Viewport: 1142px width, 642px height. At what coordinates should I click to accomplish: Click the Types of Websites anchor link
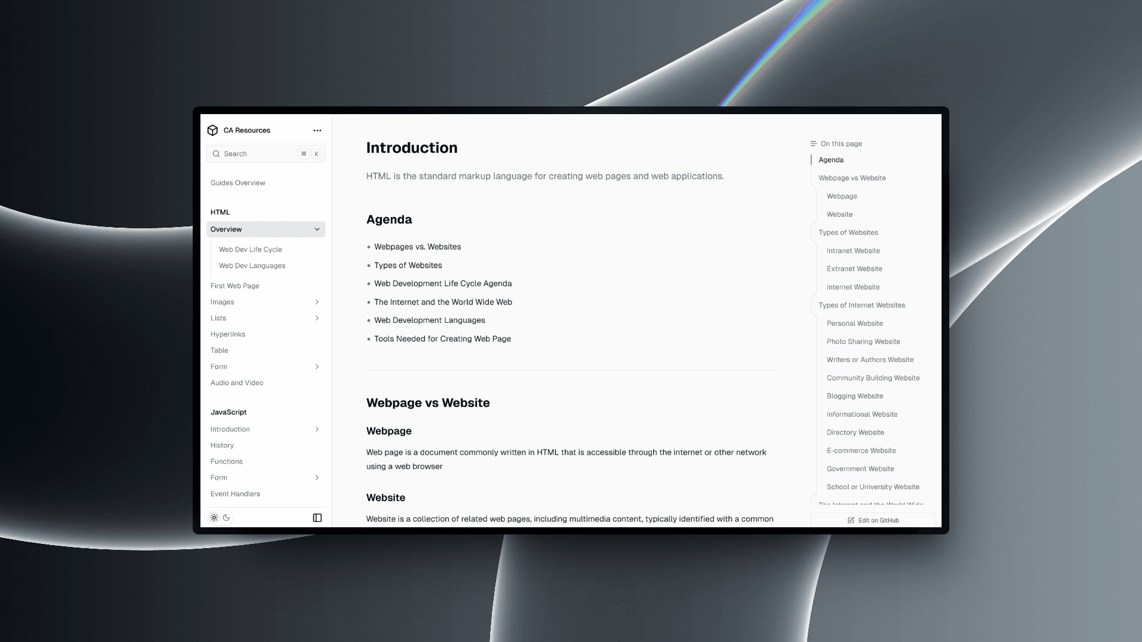(848, 232)
